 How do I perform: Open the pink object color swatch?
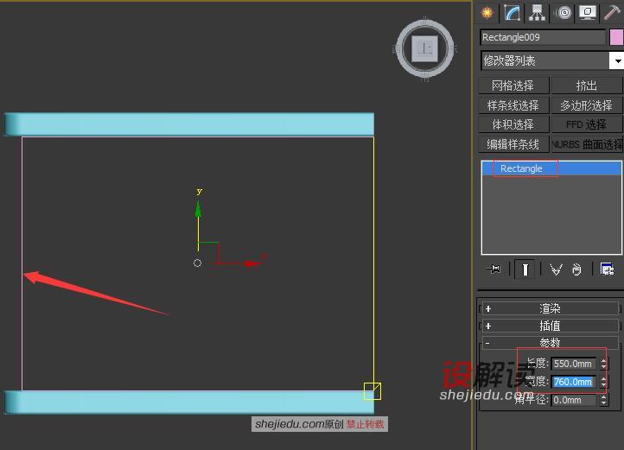click(616, 37)
